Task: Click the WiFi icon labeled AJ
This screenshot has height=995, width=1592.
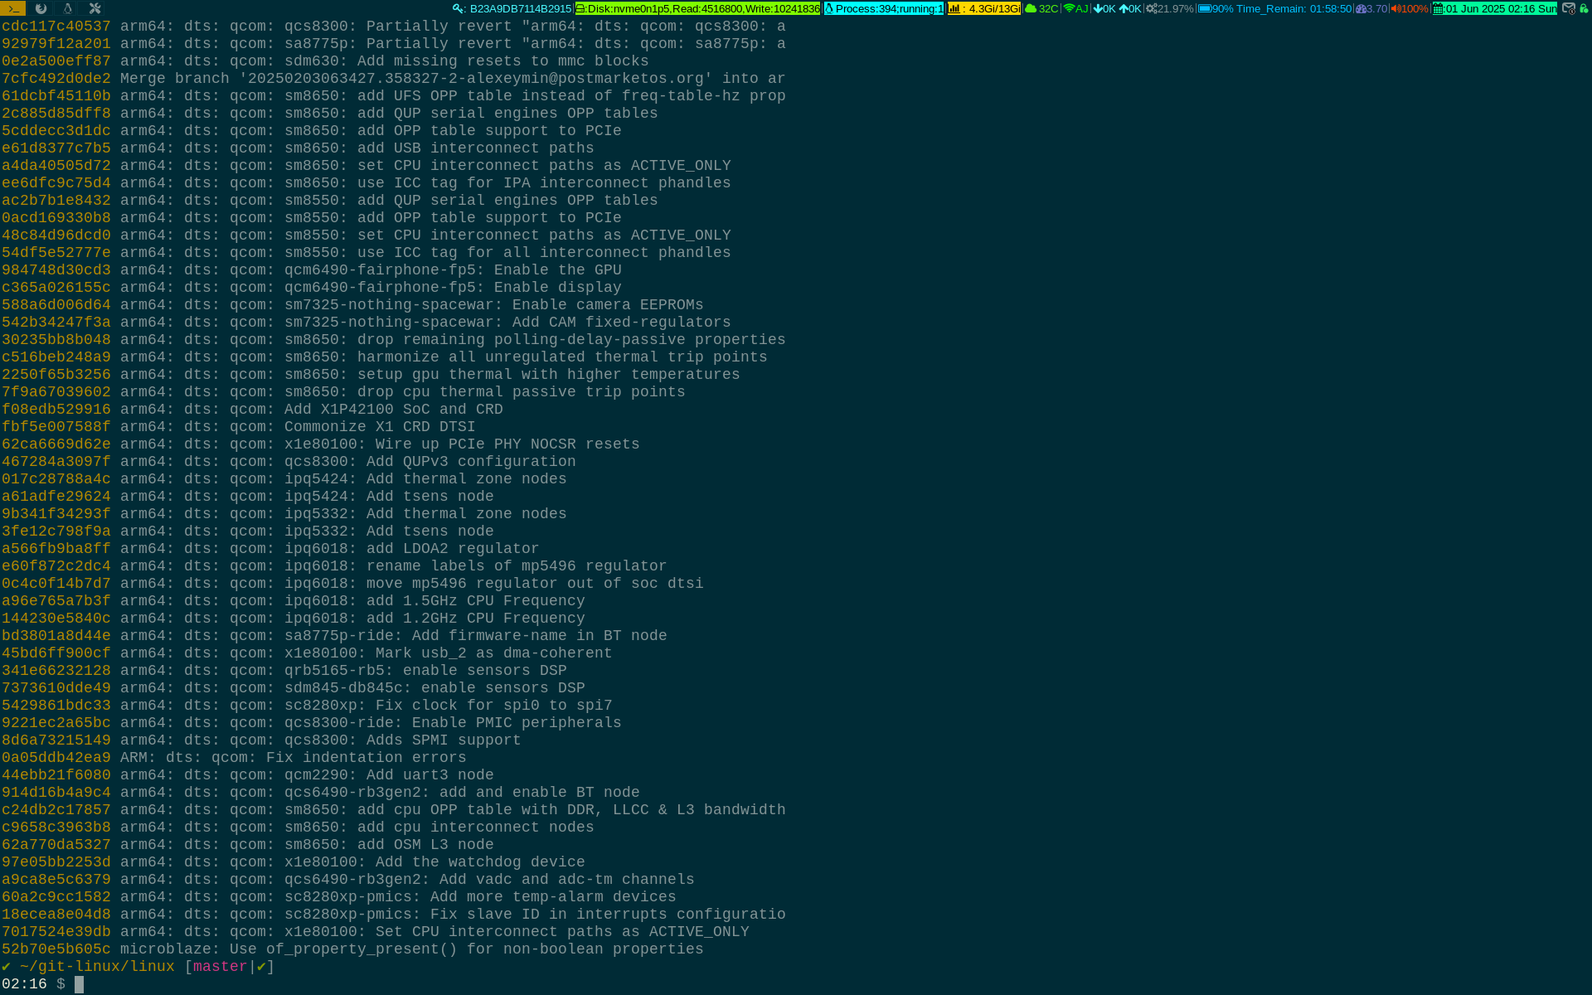Action: [1069, 9]
